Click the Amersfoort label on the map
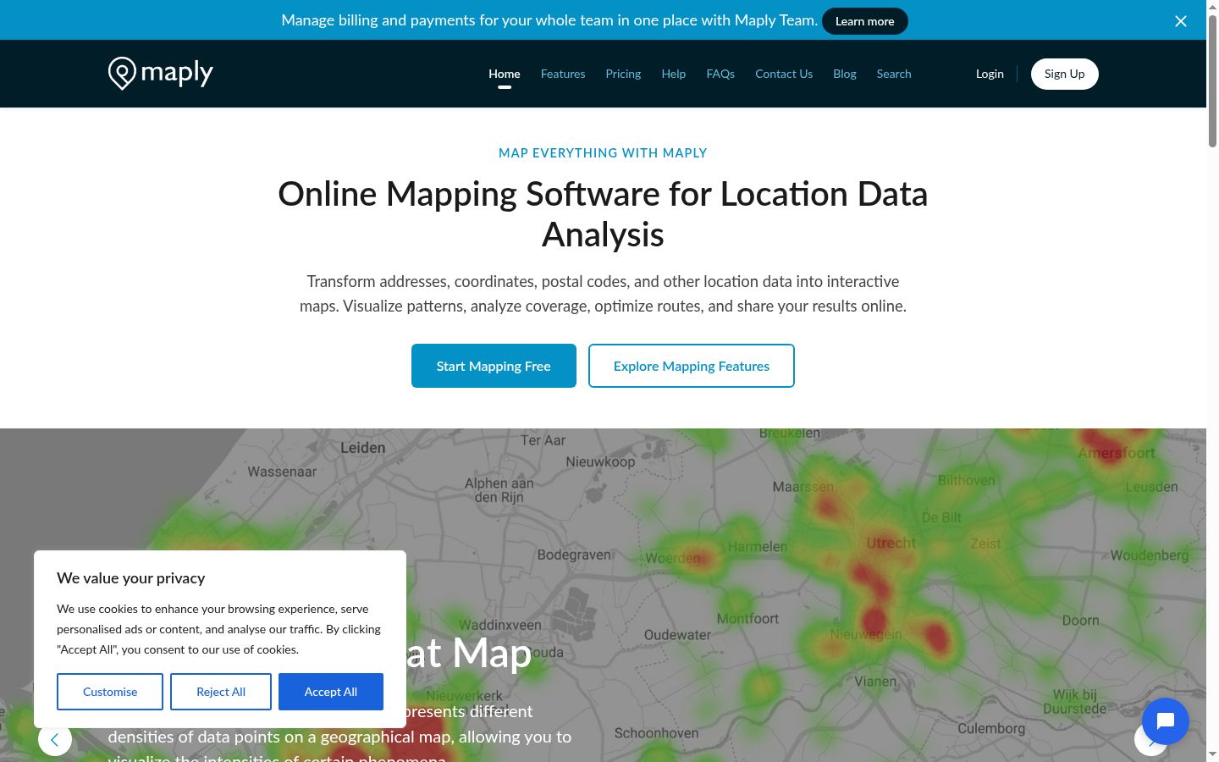 [1116, 453]
